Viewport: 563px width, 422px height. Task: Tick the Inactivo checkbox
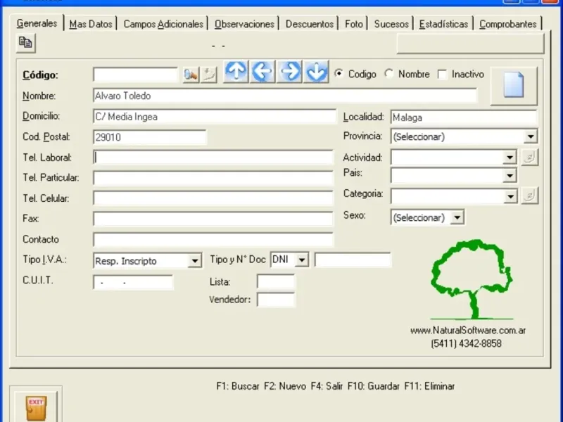click(x=442, y=75)
